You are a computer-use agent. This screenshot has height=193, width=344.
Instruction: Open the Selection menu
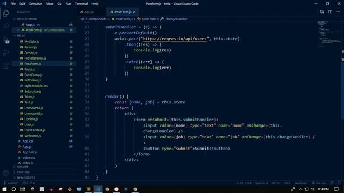click(35, 4)
